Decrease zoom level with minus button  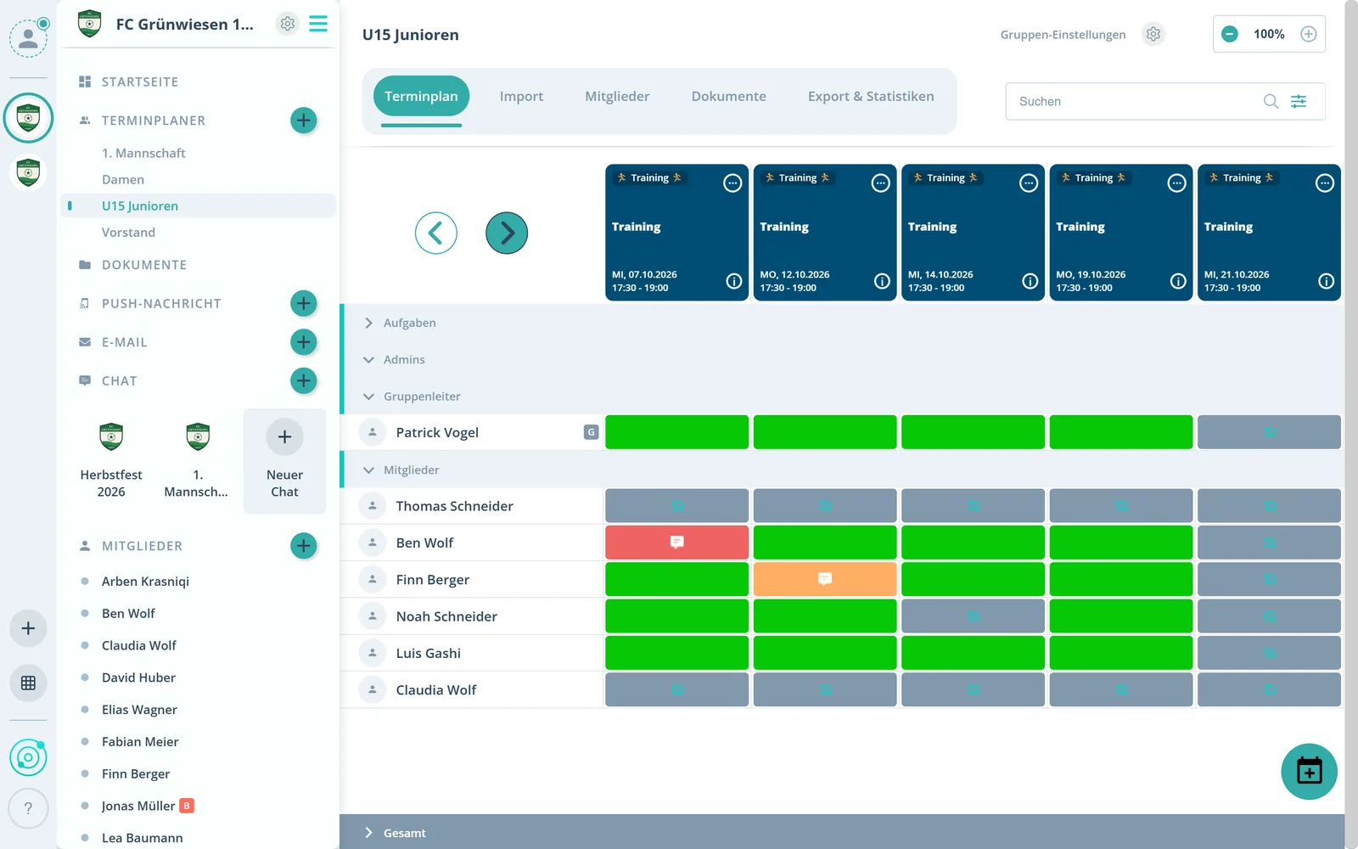tap(1229, 34)
